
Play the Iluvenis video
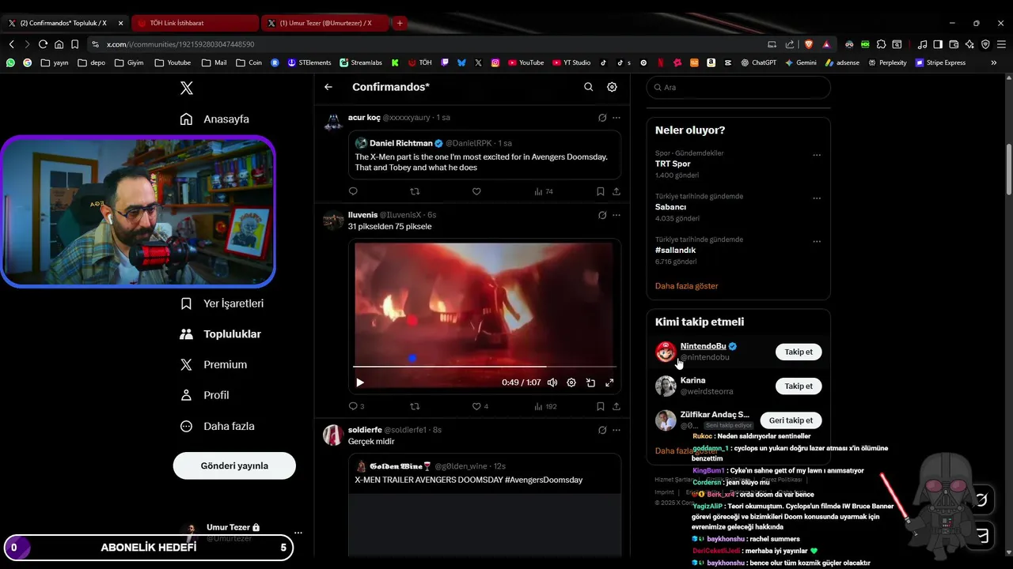pos(360,382)
